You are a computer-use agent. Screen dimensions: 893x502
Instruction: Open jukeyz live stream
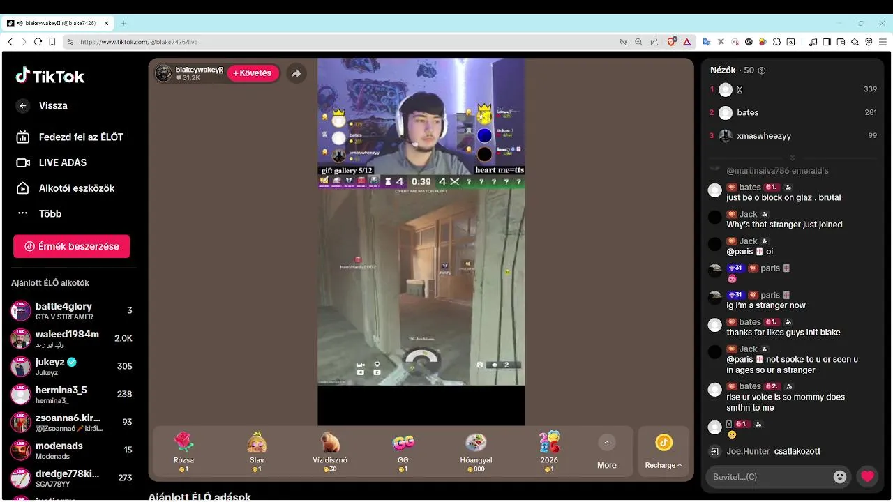(71, 367)
